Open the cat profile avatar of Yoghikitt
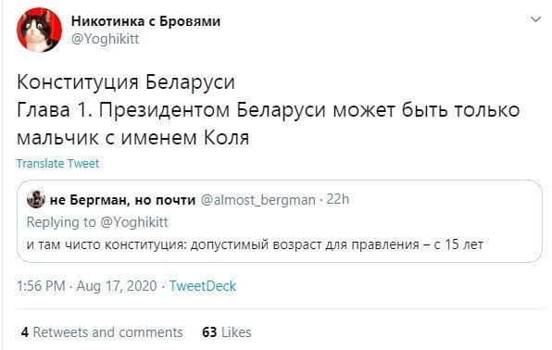This screenshot has height=350, width=552. click(x=39, y=30)
